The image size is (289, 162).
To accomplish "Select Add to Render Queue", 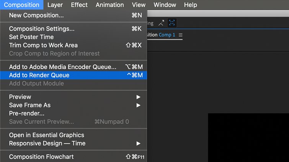I will coord(73,75).
